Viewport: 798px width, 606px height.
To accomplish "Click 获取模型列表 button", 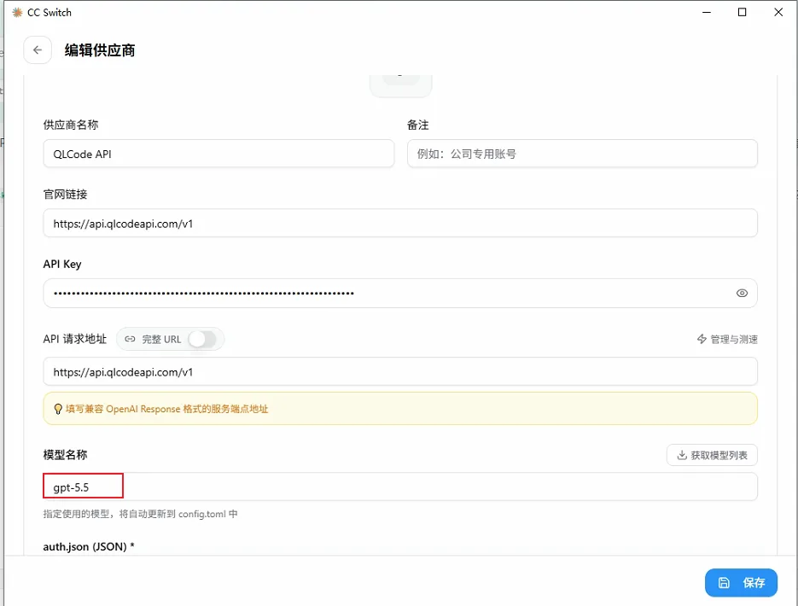I will tap(712, 455).
